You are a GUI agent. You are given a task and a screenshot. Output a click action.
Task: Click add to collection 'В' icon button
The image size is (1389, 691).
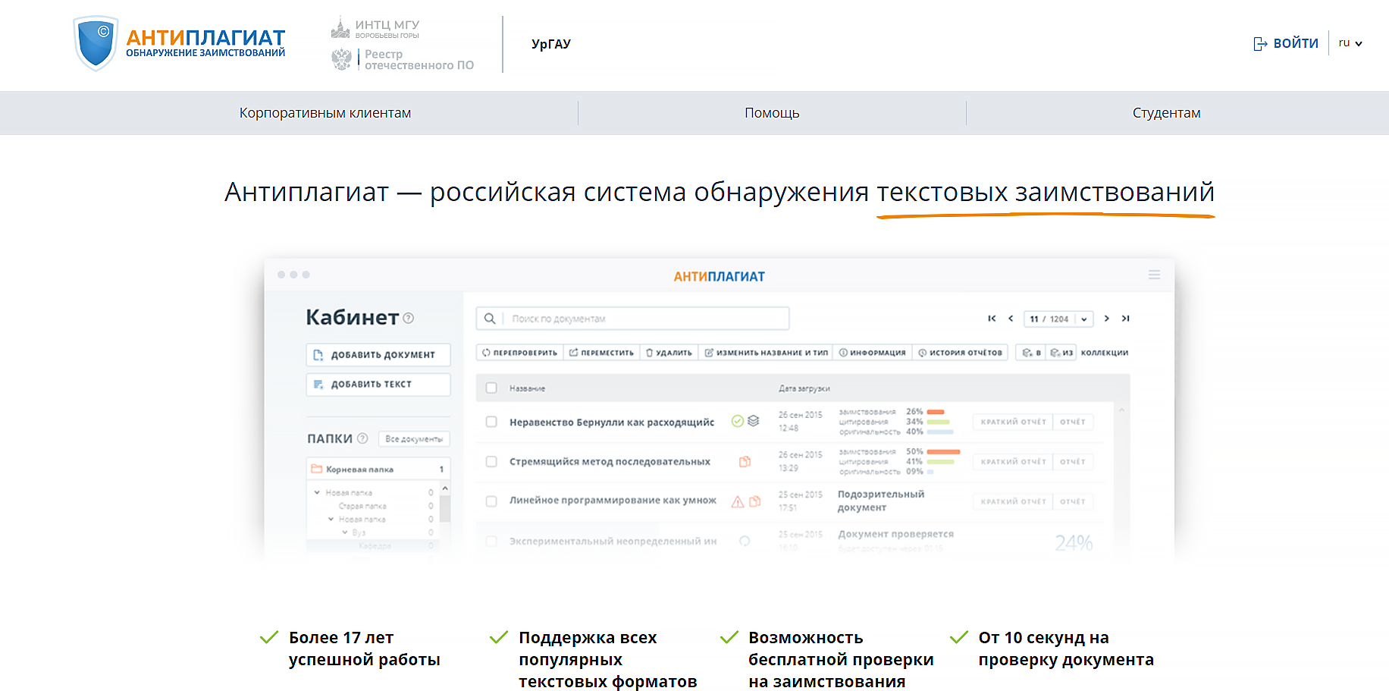click(x=1031, y=353)
